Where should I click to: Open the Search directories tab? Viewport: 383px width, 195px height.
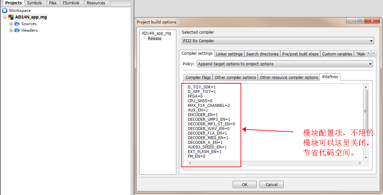[262, 54]
